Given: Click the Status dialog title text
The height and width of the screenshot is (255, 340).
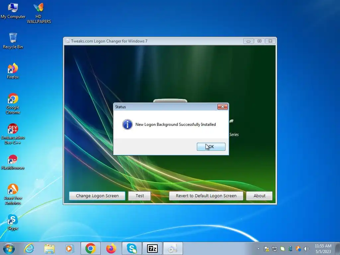Looking at the screenshot, I should [x=120, y=107].
